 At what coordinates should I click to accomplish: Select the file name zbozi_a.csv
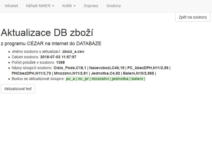pos(75,51)
